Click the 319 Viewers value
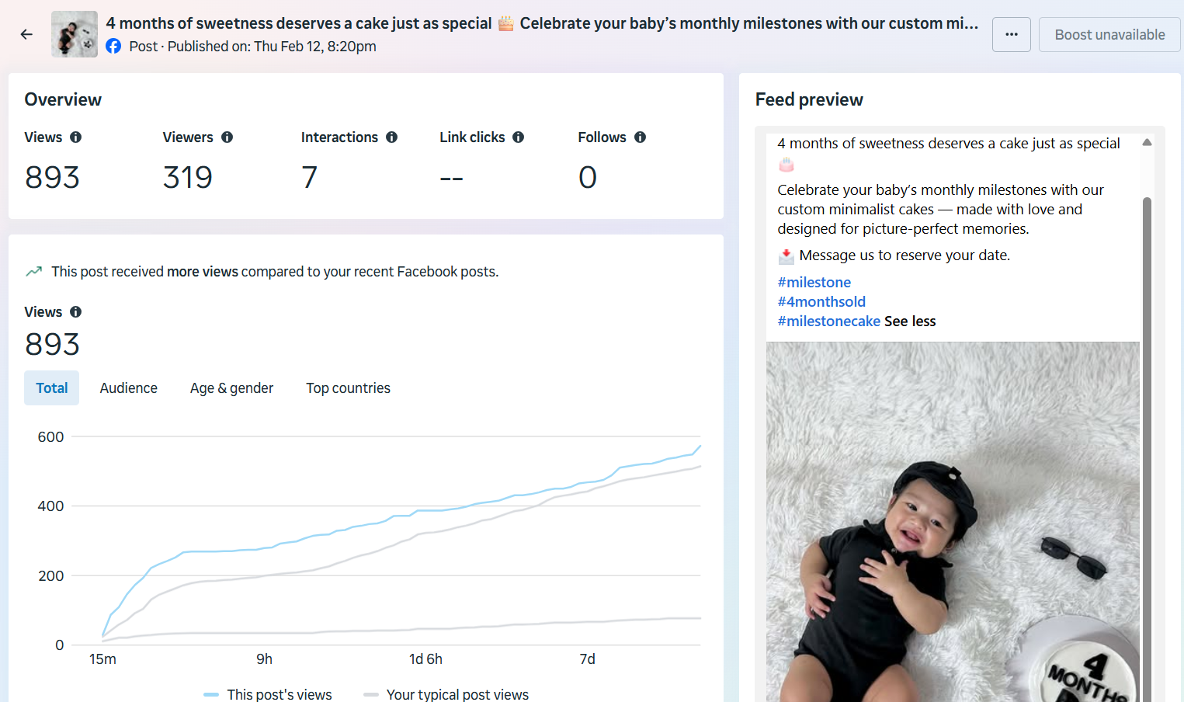Screen dimensions: 1184x702 point(188,178)
